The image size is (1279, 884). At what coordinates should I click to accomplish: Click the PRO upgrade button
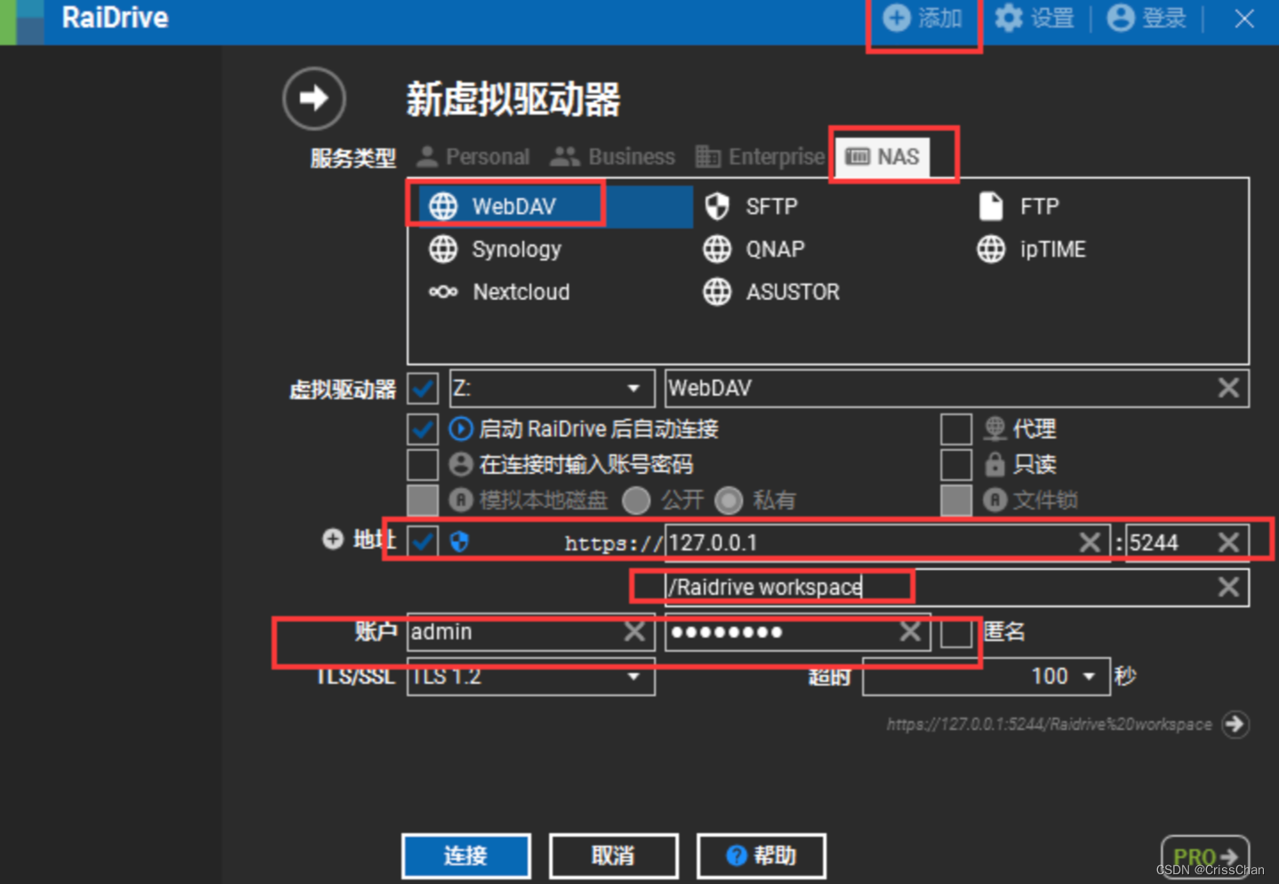[1205, 856]
